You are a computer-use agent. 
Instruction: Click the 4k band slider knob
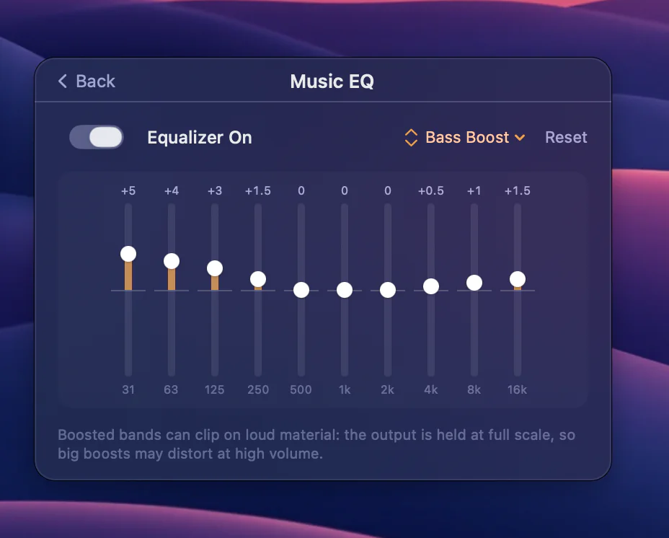point(431,286)
